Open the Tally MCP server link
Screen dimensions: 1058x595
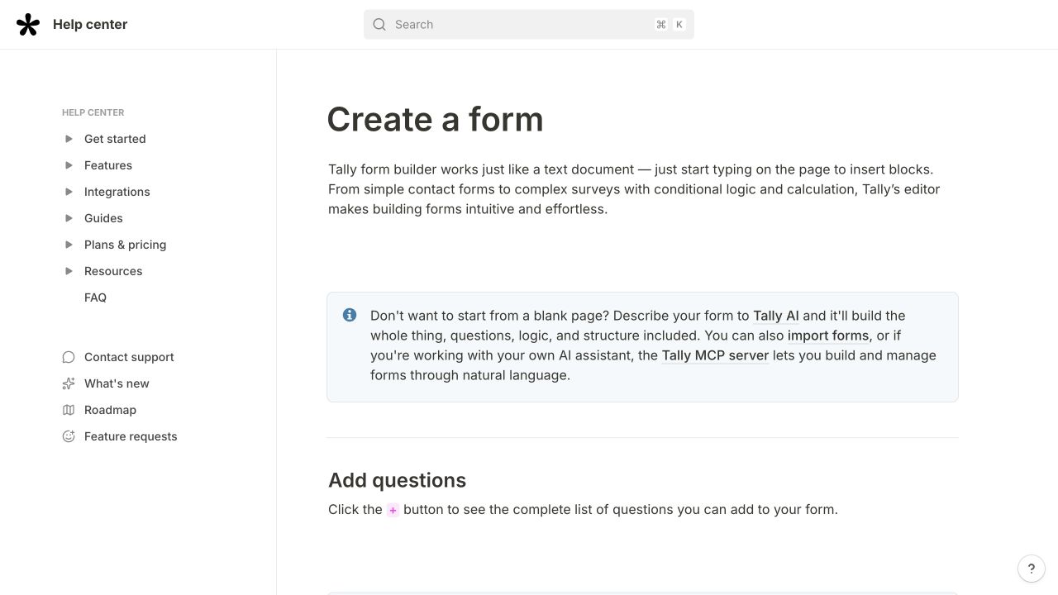[x=716, y=355]
